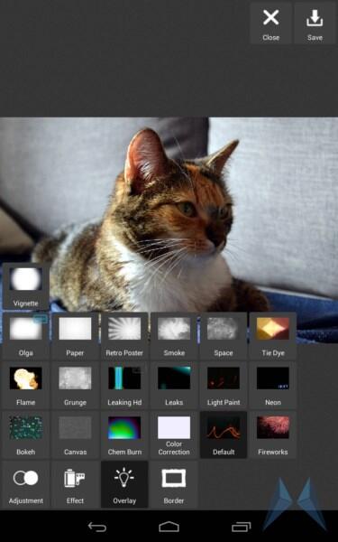Apply the Vignette overlay

tap(26, 286)
